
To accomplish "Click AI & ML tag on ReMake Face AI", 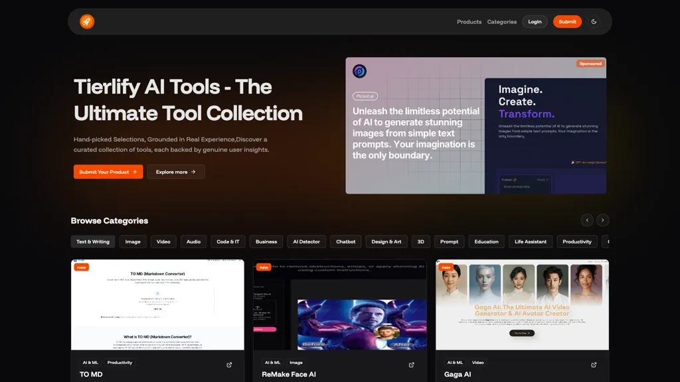I will [273, 363].
